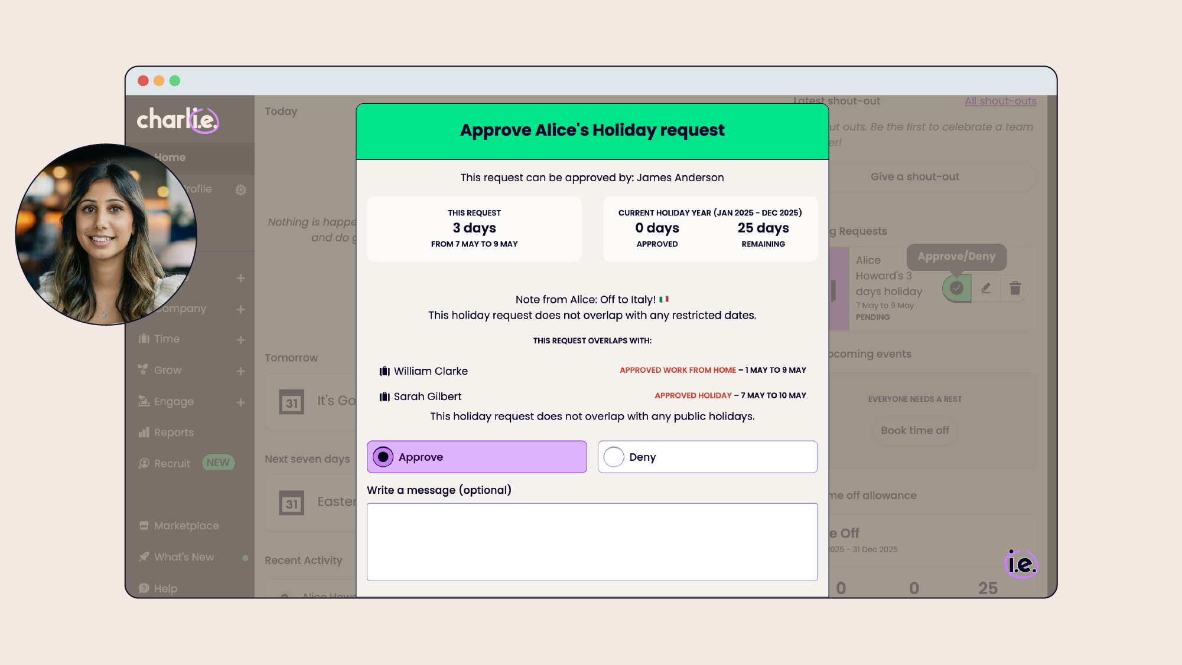Viewport: 1182px width, 665px height.
Task: Select the Approve radio option
Action: click(383, 457)
